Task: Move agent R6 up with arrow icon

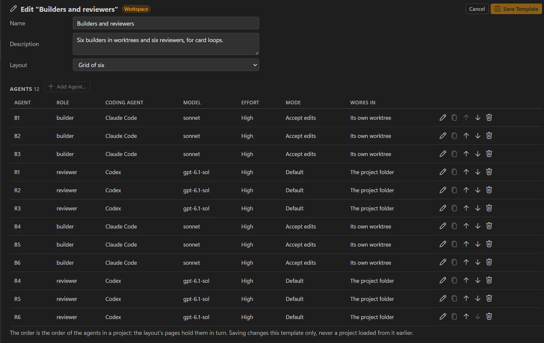Action: coord(466,317)
